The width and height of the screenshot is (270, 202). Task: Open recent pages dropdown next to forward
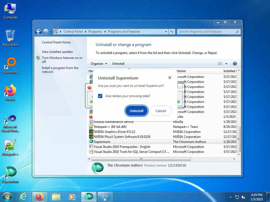click(x=51, y=32)
